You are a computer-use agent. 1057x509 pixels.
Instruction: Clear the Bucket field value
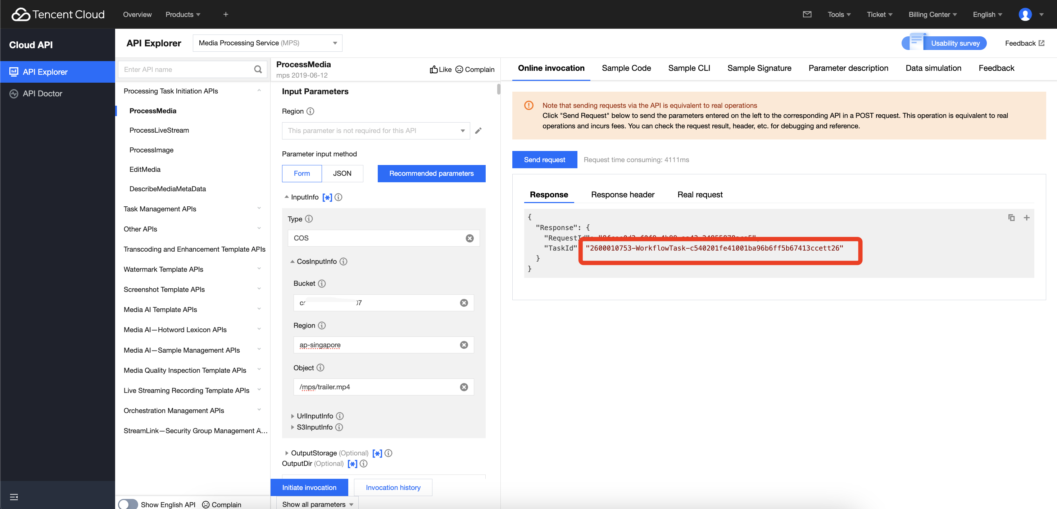point(464,303)
